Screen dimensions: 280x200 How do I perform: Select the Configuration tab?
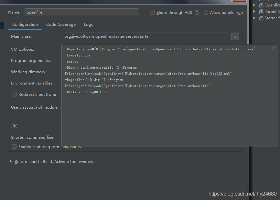25,25
